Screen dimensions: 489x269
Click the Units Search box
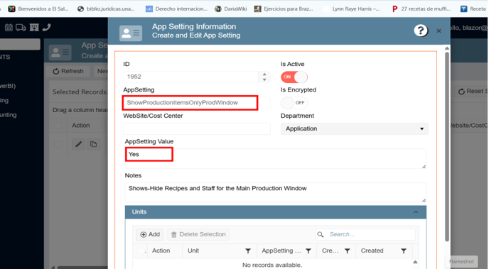coord(365,234)
